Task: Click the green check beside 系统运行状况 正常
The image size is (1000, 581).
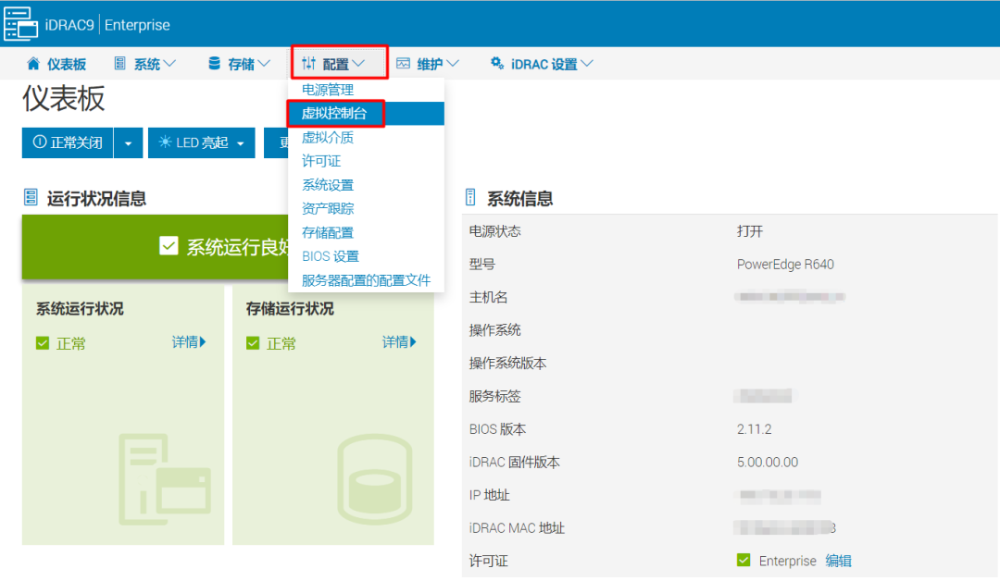Action: pos(43,343)
